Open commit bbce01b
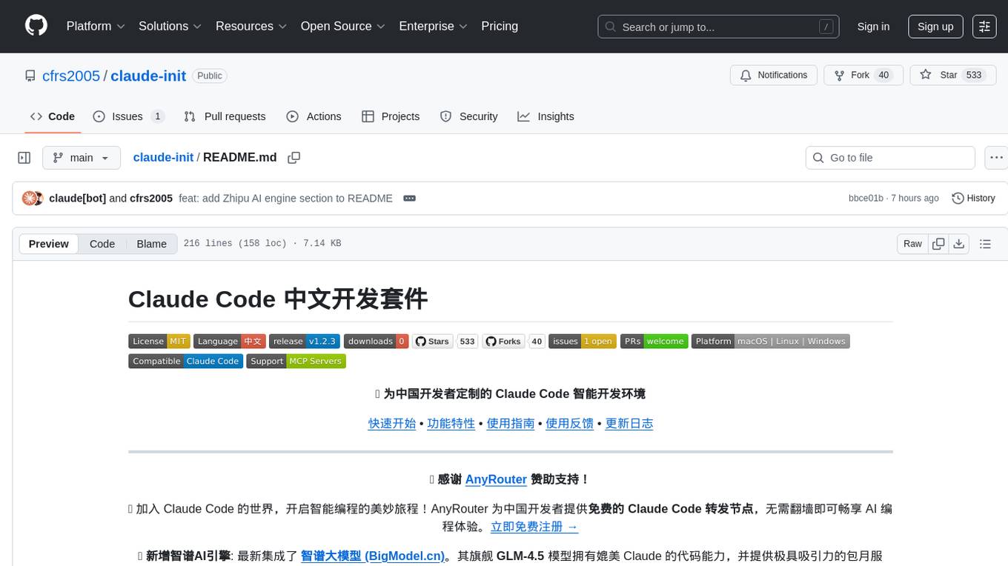 tap(866, 199)
